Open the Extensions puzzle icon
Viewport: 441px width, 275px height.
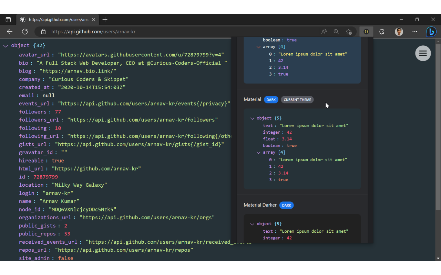tap(381, 32)
